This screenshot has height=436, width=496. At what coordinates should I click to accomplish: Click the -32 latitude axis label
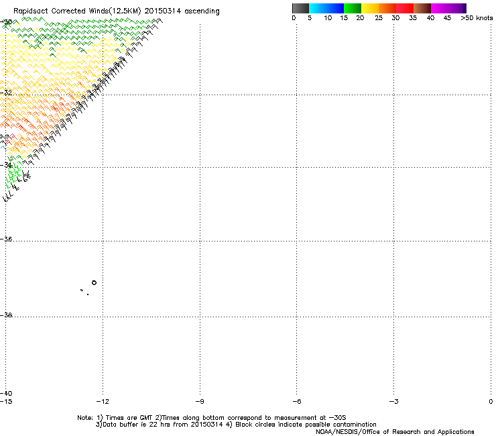click(x=6, y=93)
